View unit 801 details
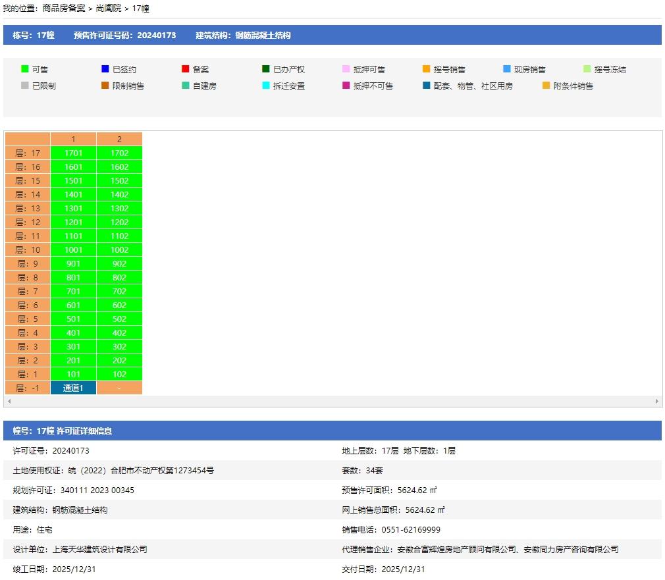The width and height of the screenshot is (665, 580). [73, 278]
